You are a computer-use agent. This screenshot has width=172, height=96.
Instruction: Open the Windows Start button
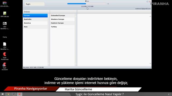(x=2, y=94)
